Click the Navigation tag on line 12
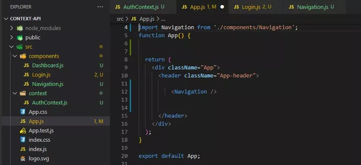 point(194,92)
